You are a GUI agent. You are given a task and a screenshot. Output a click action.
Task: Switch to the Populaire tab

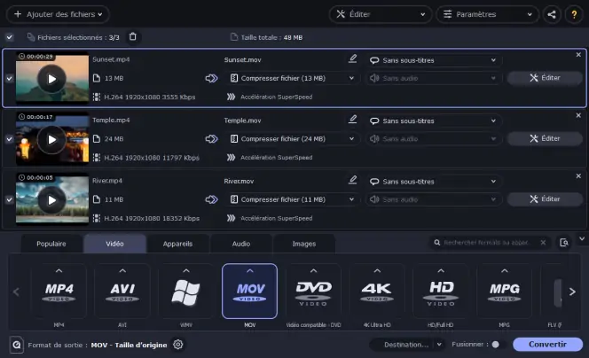pos(51,244)
